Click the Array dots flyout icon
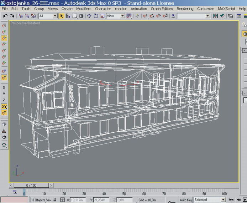247x203 pixels. coord(4,145)
